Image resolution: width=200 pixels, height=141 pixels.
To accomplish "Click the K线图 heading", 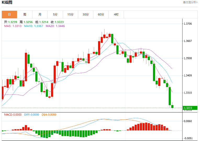I will (7, 2).
